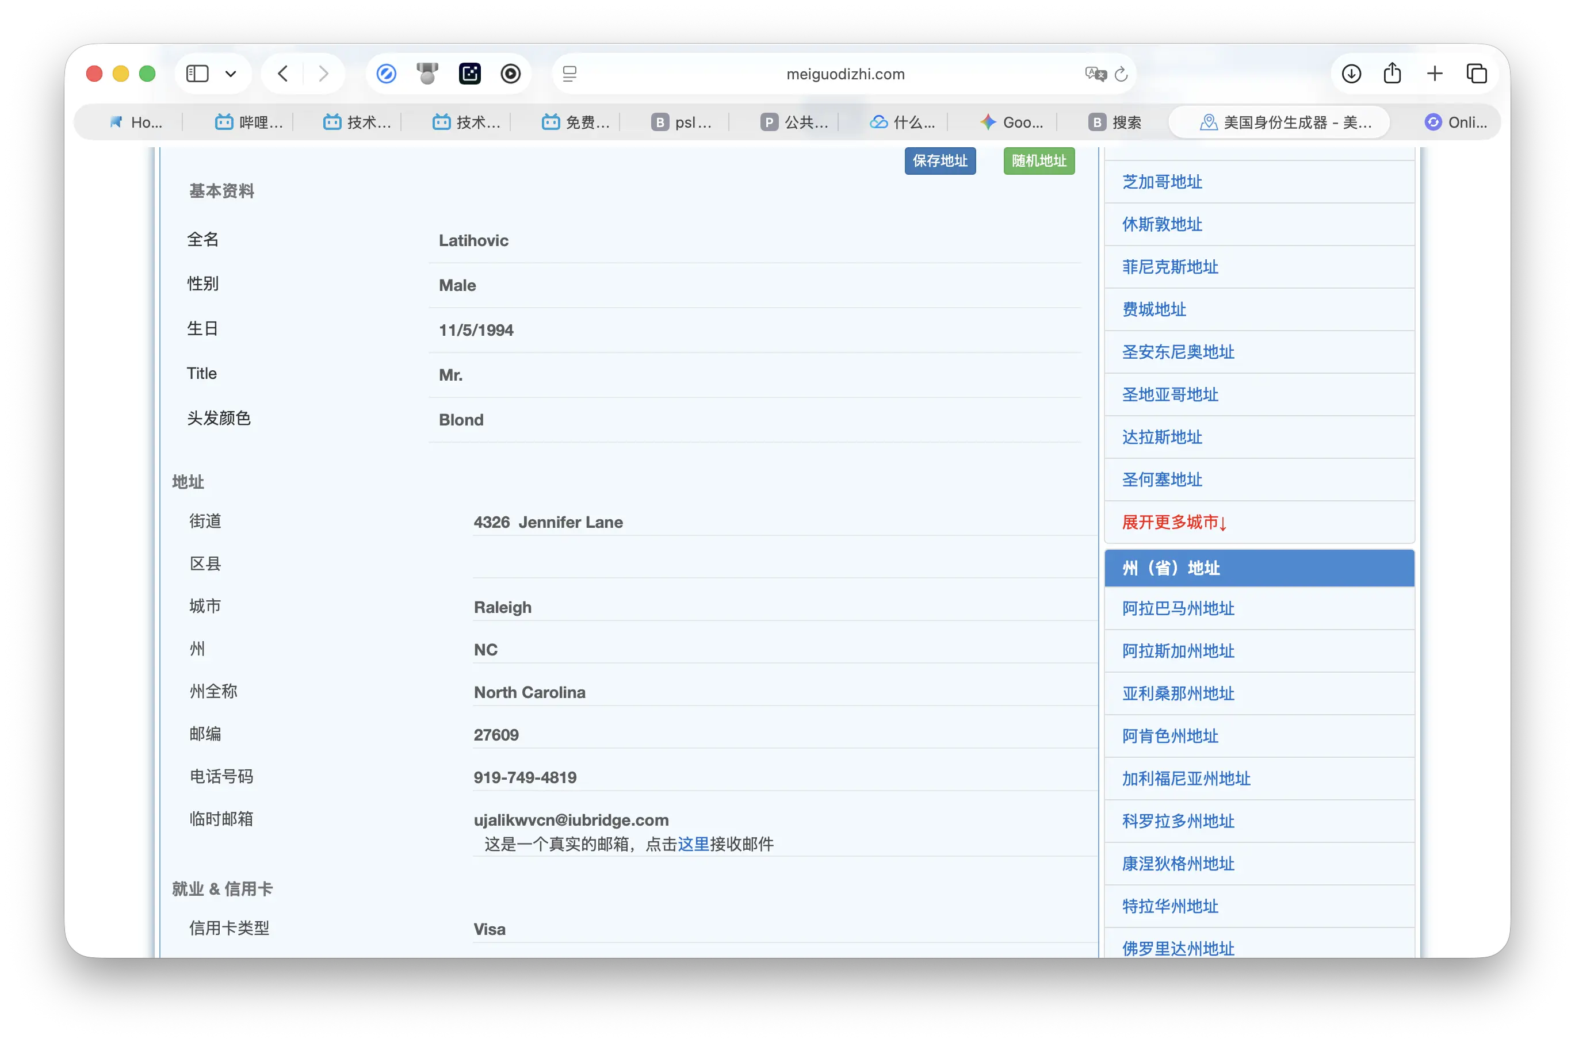
Task: Open the Downloads list
Action: [1351, 73]
